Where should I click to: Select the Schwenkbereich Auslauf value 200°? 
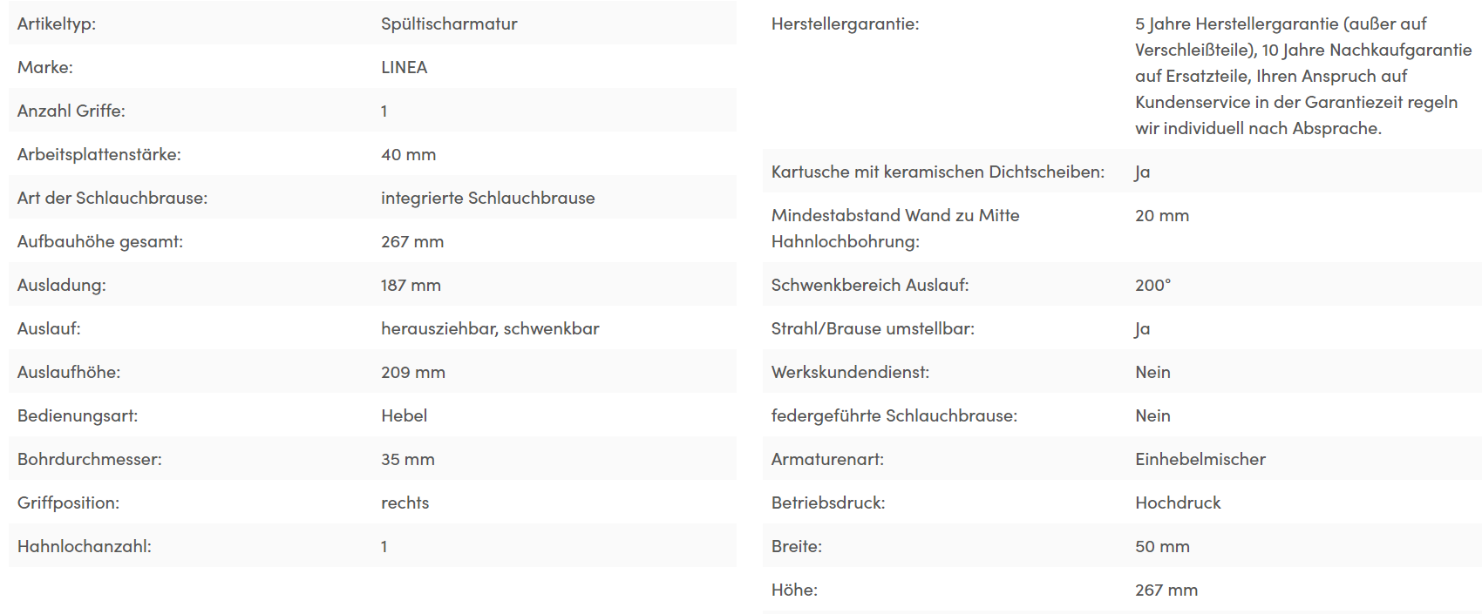[1152, 285]
